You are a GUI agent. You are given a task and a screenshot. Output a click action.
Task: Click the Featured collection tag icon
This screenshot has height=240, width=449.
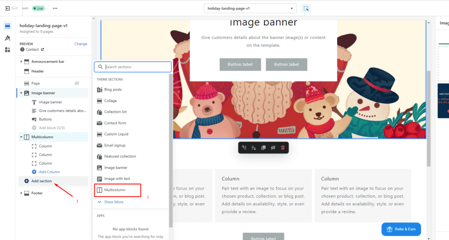[100, 156]
